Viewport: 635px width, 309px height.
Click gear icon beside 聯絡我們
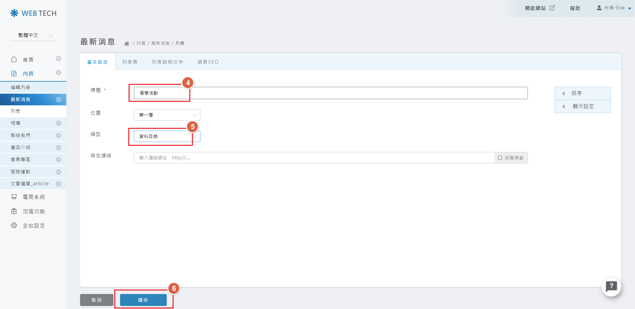58,136
